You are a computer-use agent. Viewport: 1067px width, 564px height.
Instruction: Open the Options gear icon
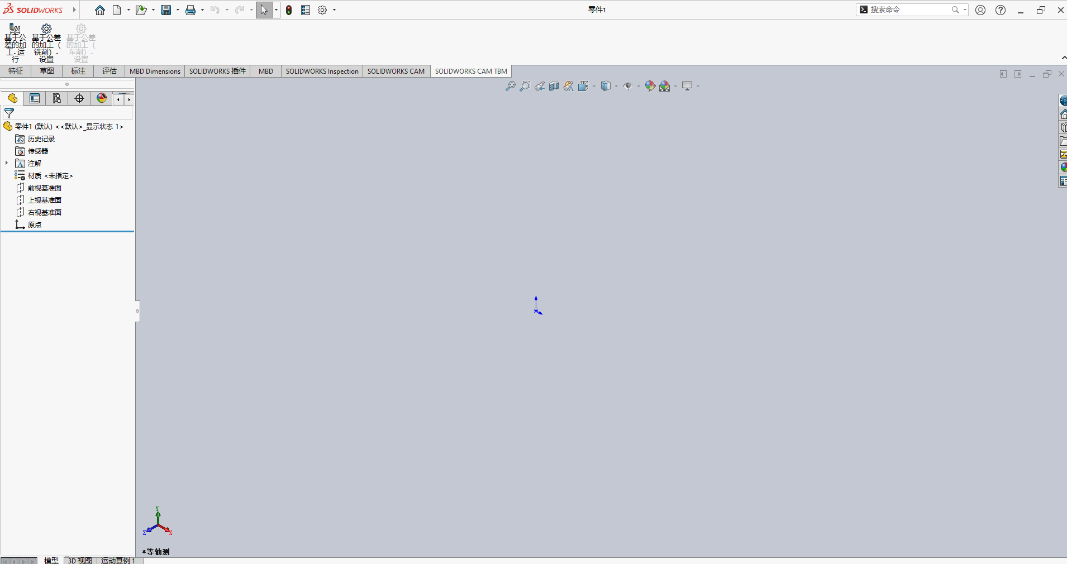click(x=322, y=10)
